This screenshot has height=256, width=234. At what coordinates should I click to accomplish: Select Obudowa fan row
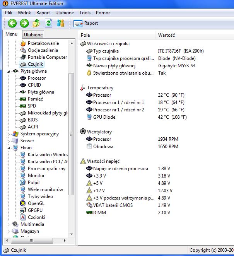[x=132, y=147]
